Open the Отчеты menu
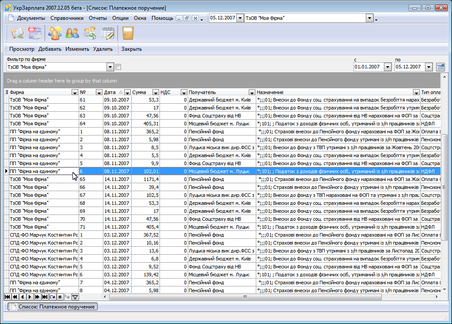Viewport: 452px width, 324px height. coord(98,18)
